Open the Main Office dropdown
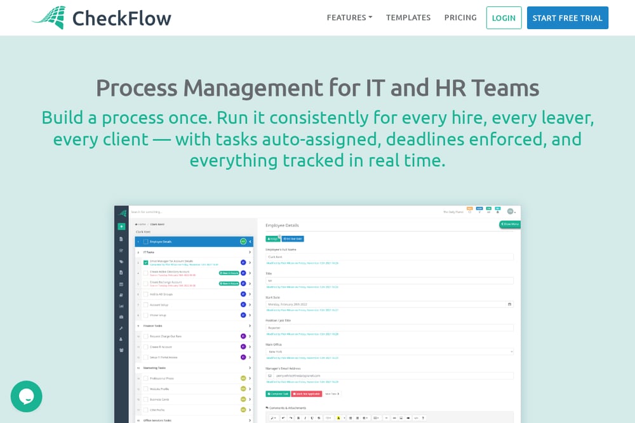 tap(390, 351)
